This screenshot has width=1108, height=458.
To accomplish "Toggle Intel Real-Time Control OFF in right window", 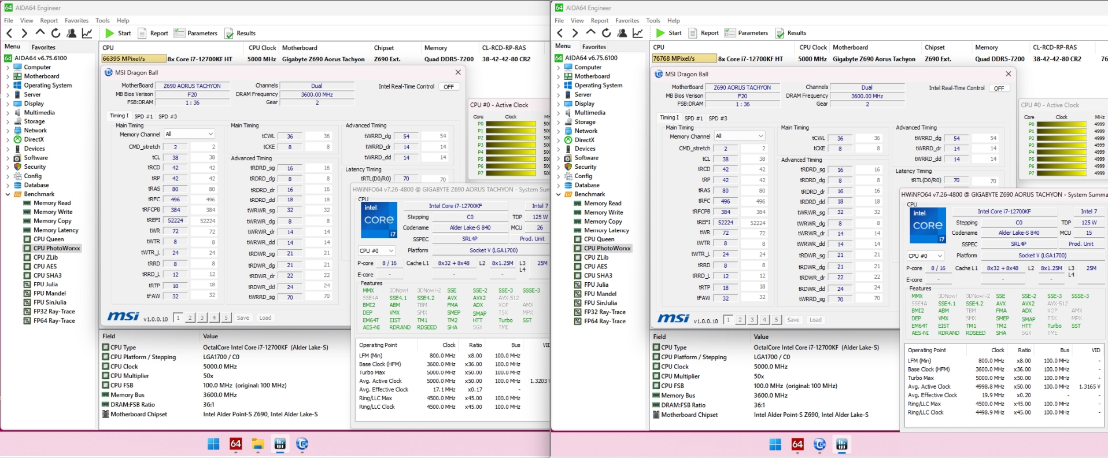I will point(999,88).
